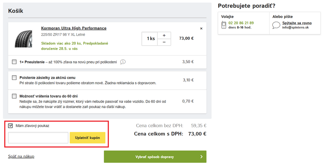Screen dimensions: 324x166
Task: Click the Kormoran tyre thumbnail image
Action: [24, 38]
